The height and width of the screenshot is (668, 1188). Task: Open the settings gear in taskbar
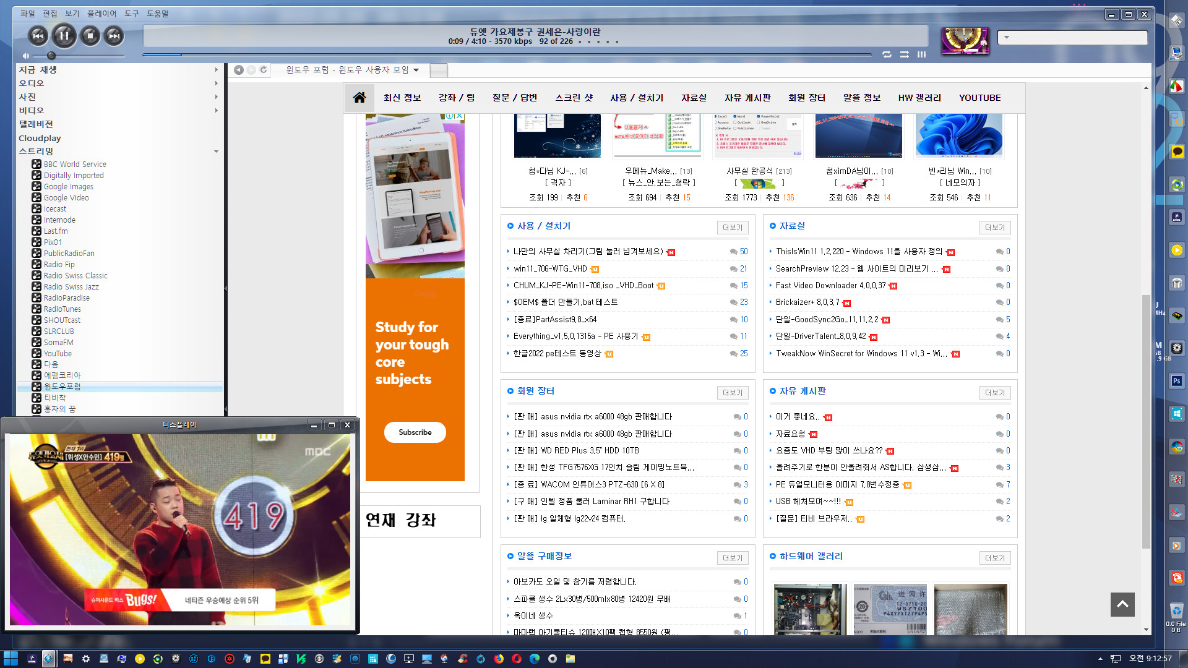pyautogui.click(x=86, y=659)
